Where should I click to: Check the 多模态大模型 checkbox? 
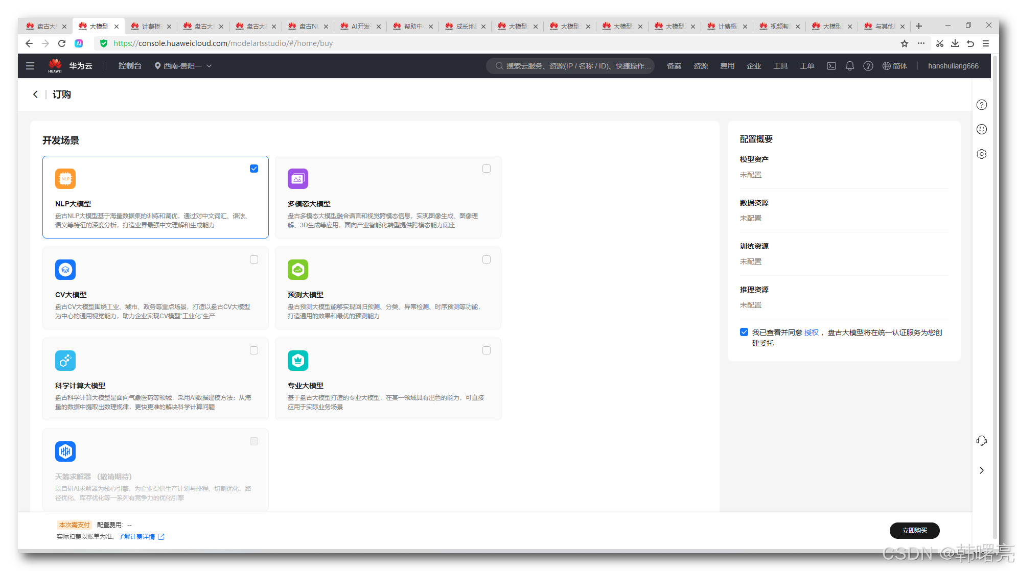[487, 169]
